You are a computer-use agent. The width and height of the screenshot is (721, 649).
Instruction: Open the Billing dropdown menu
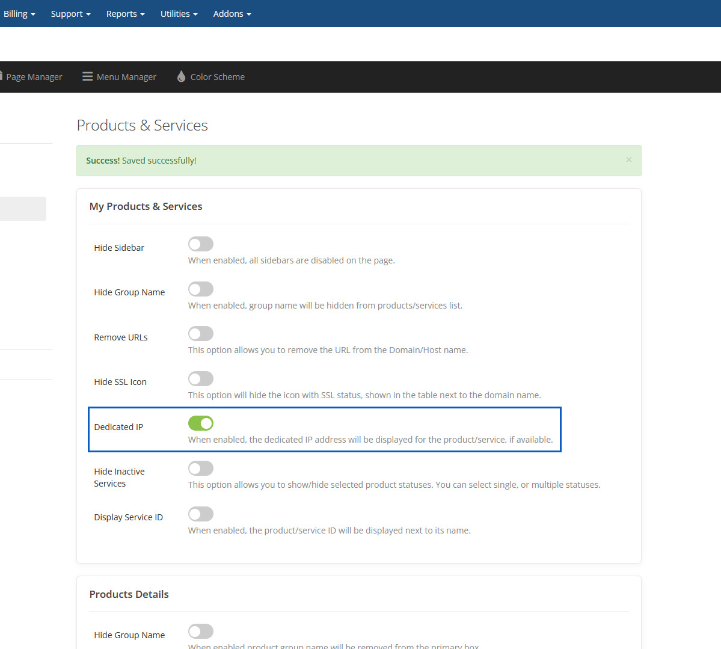click(x=19, y=14)
